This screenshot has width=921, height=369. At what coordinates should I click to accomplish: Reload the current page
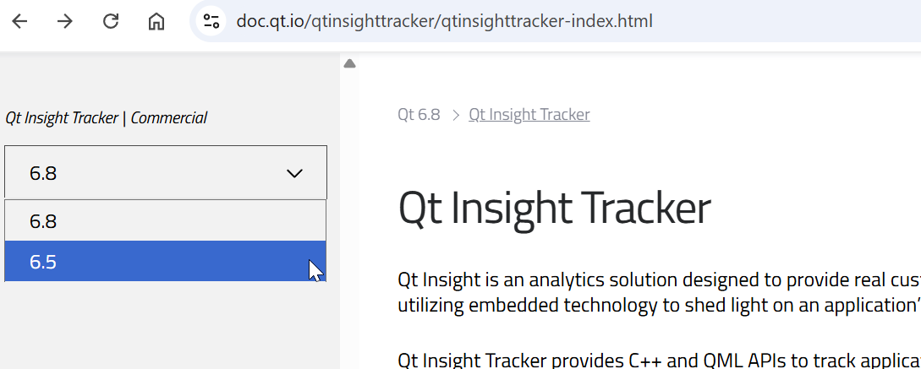coord(111,21)
